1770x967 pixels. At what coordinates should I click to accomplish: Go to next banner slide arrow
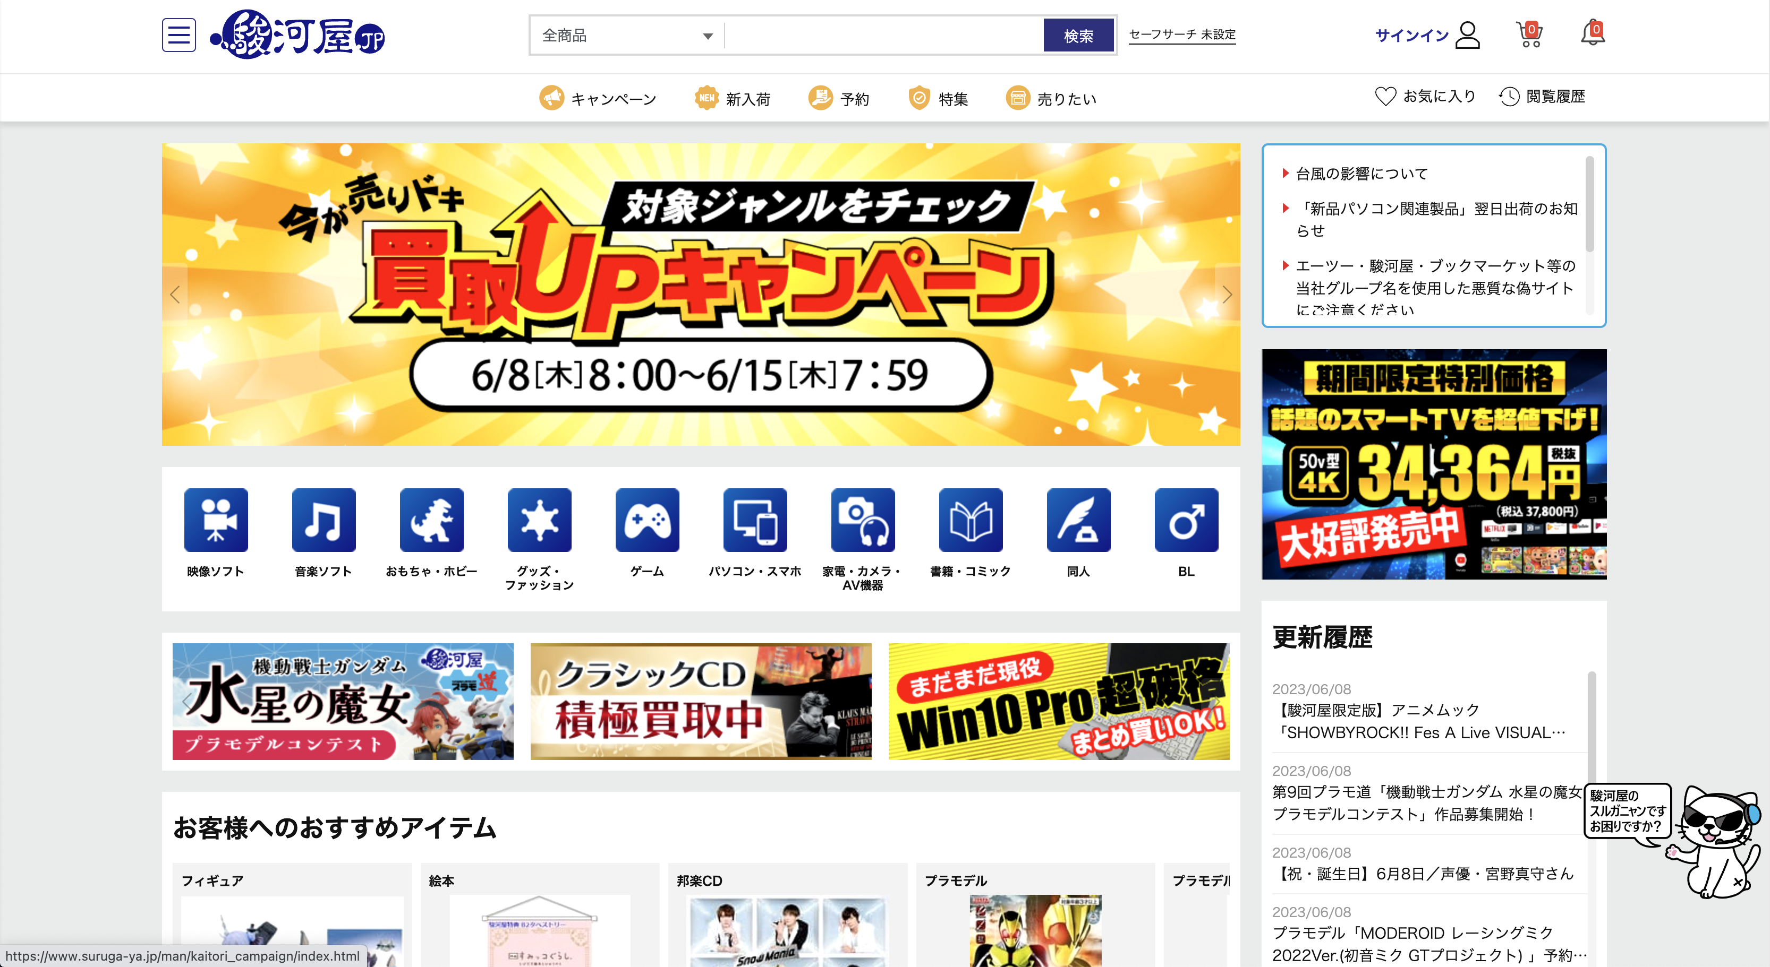(1227, 295)
